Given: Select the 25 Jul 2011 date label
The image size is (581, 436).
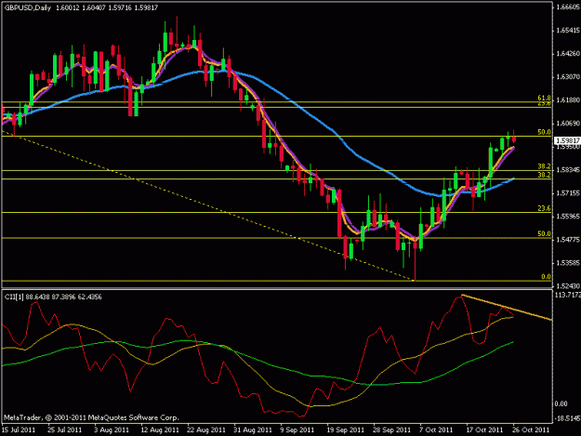Looking at the screenshot, I should pyautogui.click(x=64, y=429).
